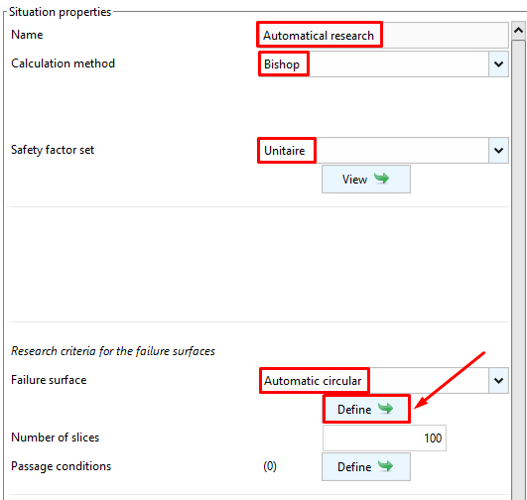
Task: Click the Name field 'Automatical research'
Action: (383, 35)
